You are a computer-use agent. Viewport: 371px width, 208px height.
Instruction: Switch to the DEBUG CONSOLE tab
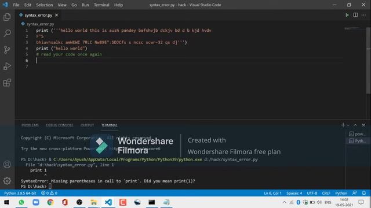click(60, 125)
